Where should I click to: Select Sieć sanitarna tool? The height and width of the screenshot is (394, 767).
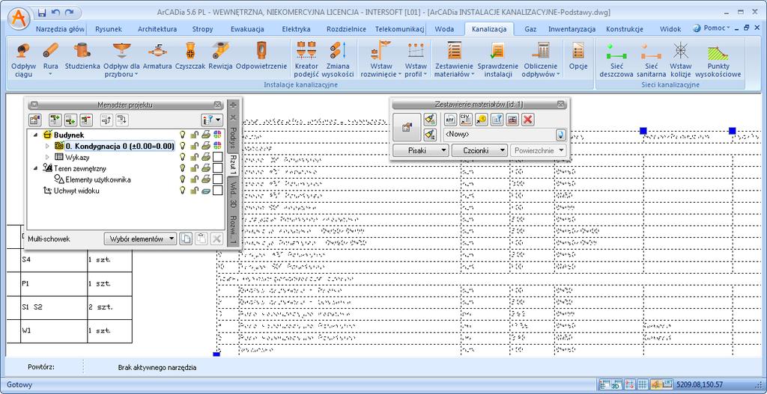point(651,60)
